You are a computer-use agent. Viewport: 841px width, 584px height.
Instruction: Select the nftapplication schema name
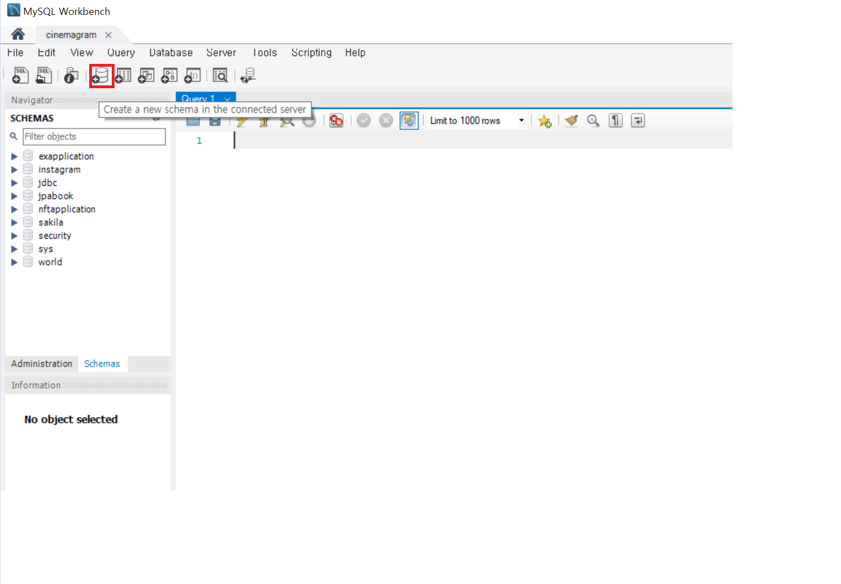pos(67,209)
